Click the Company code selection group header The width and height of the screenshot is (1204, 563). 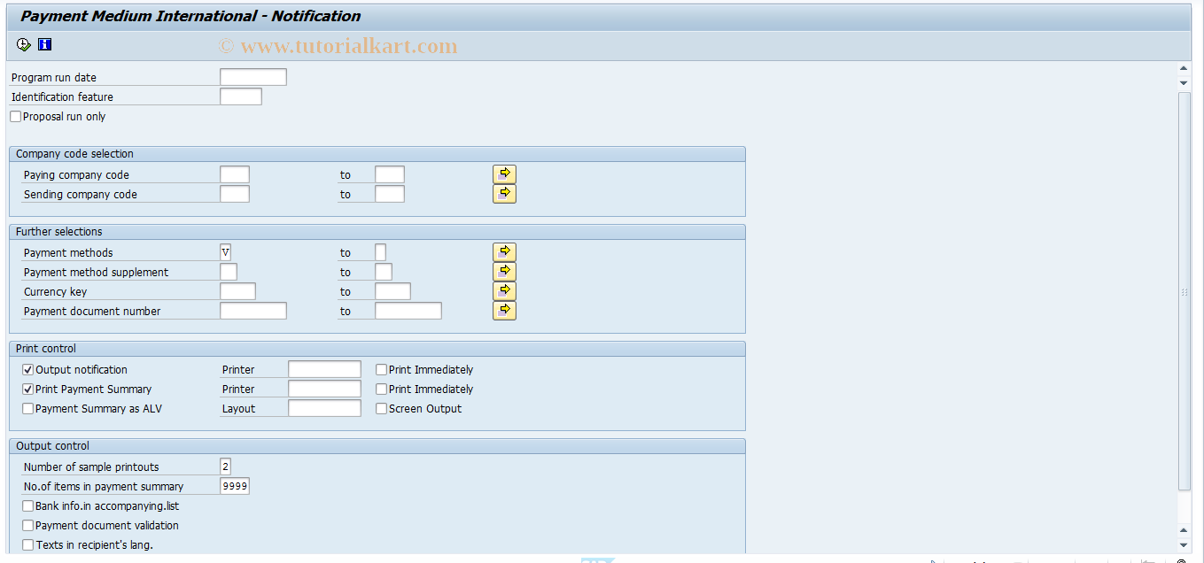pyautogui.click(x=377, y=154)
